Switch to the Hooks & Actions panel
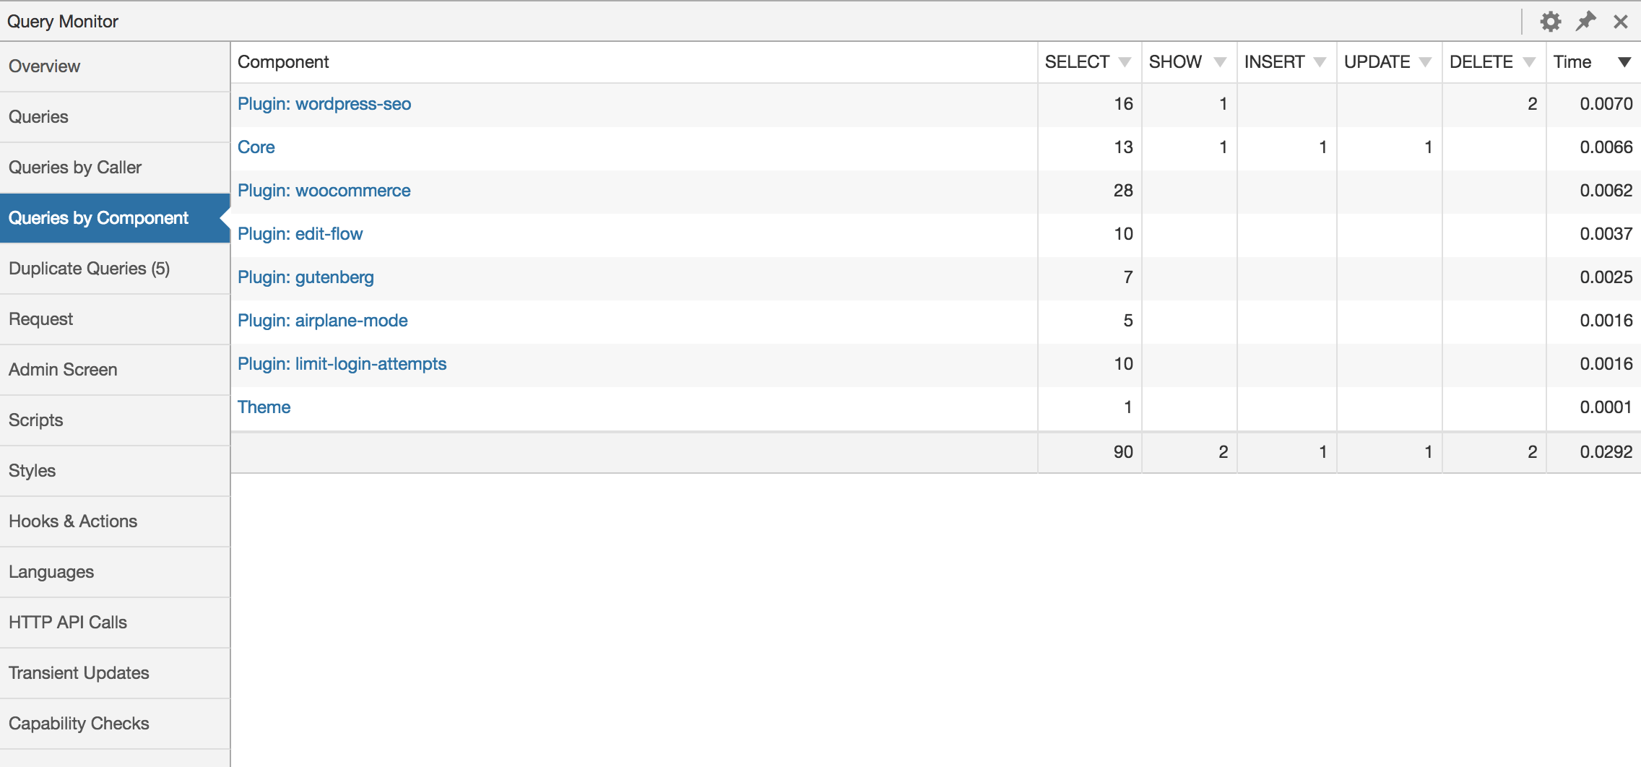Screen dimensions: 1641x767 73,521
